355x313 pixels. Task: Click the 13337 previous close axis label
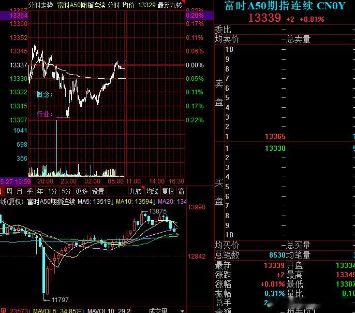18,65
